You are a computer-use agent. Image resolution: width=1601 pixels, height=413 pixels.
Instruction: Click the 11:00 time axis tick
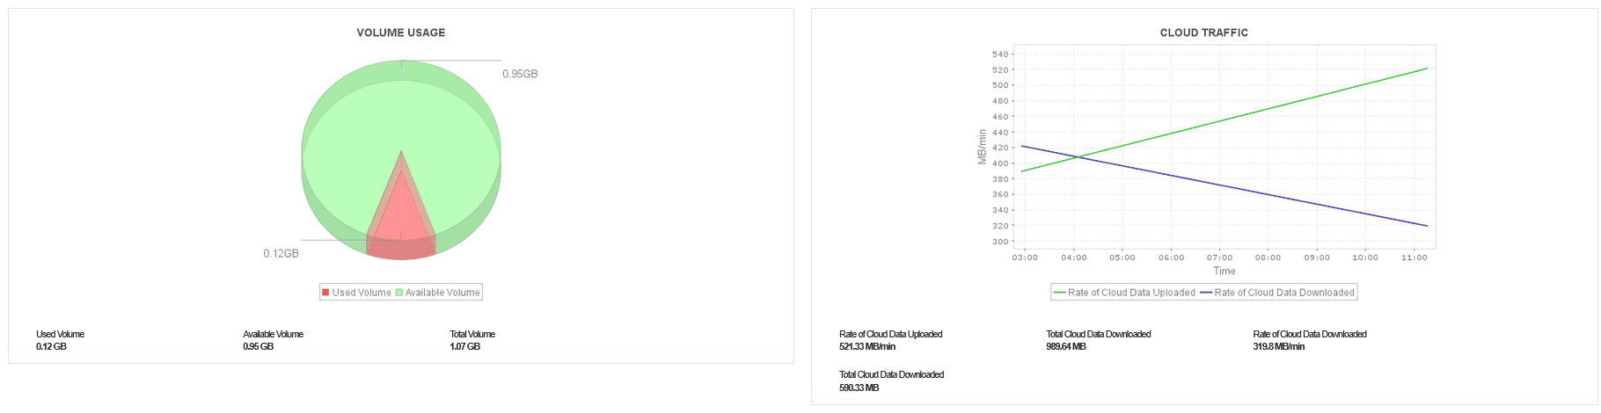1414,257
